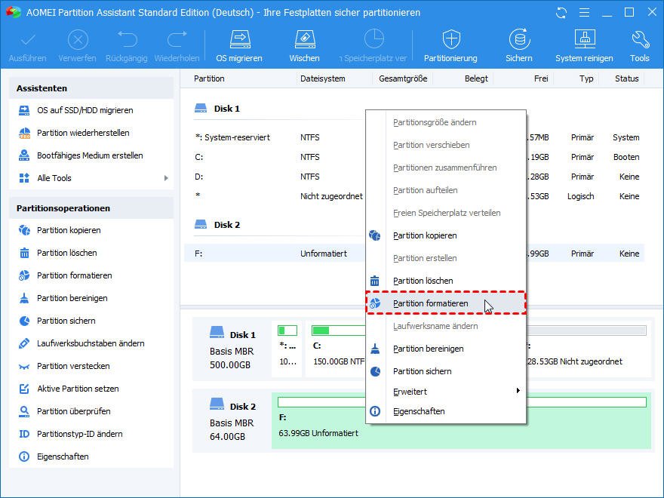Choose Eigenschaften in context menu
Image resolution: width=664 pixels, height=498 pixels.
(446, 412)
